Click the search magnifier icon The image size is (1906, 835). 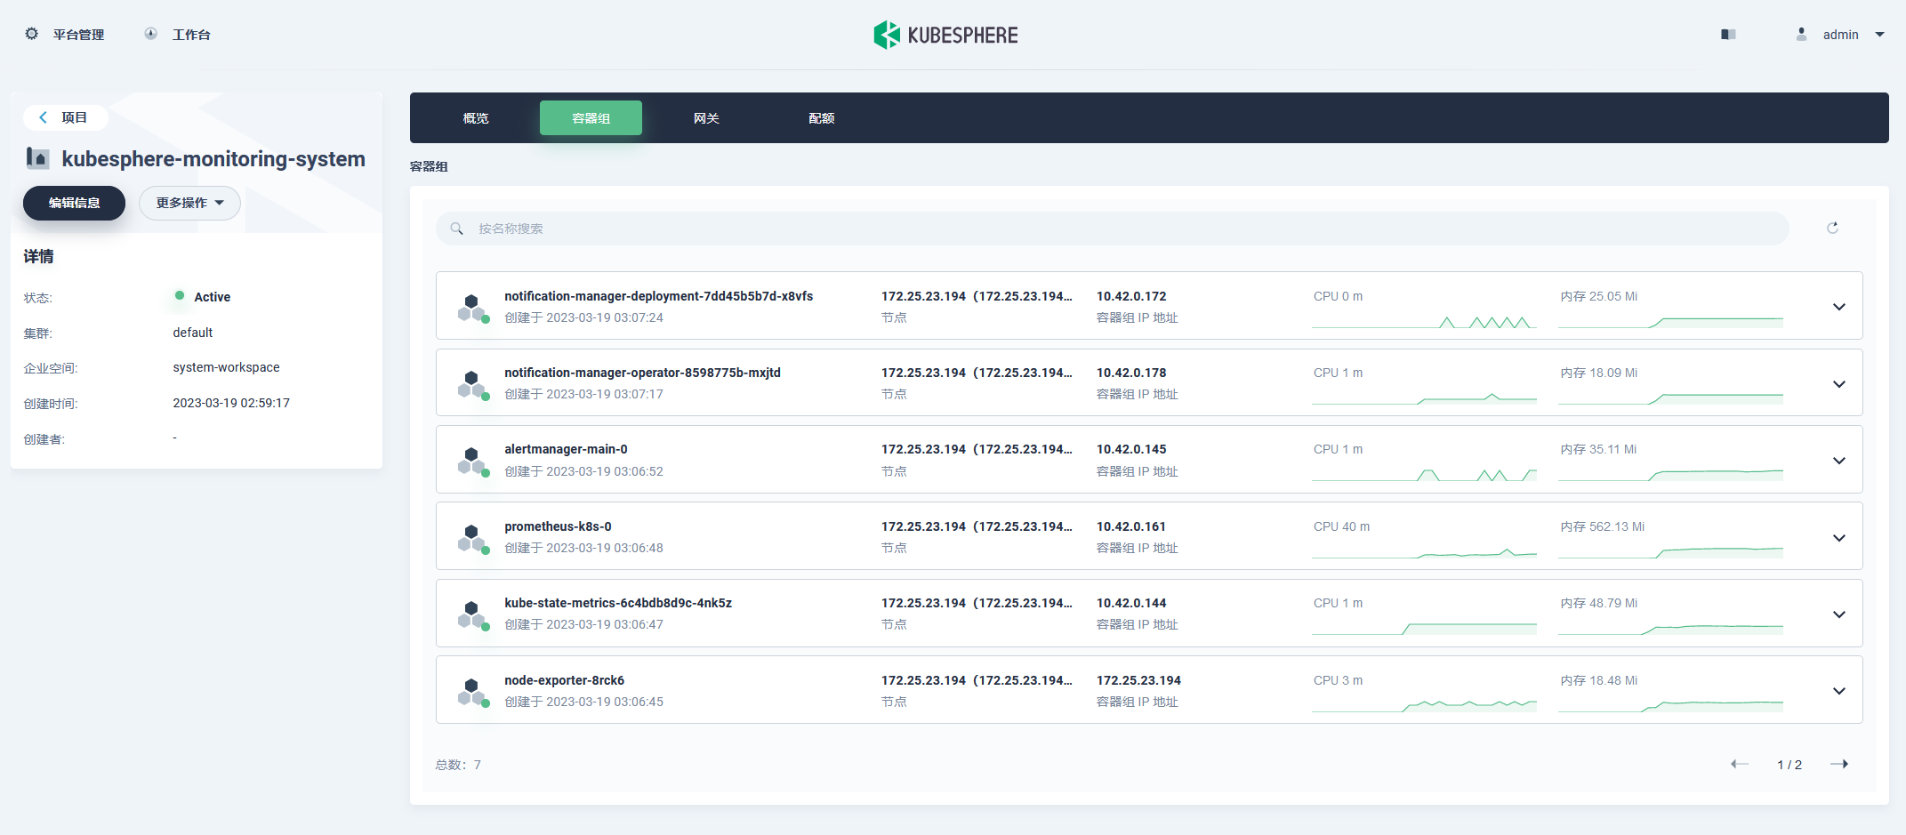(x=456, y=228)
